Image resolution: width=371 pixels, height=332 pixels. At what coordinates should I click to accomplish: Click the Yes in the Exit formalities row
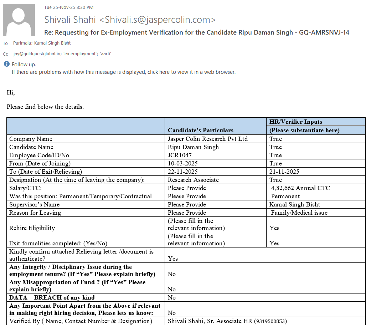click(274, 244)
